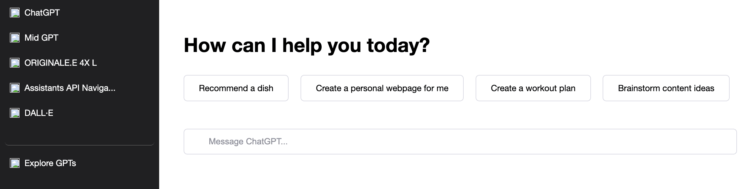Click the sidebar divider above Explore GPTs

click(x=80, y=145)
